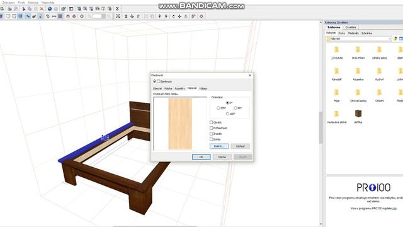Select the 90° orientation radio button
Screen dimensions: 403x227
click(x=236, y=108)
